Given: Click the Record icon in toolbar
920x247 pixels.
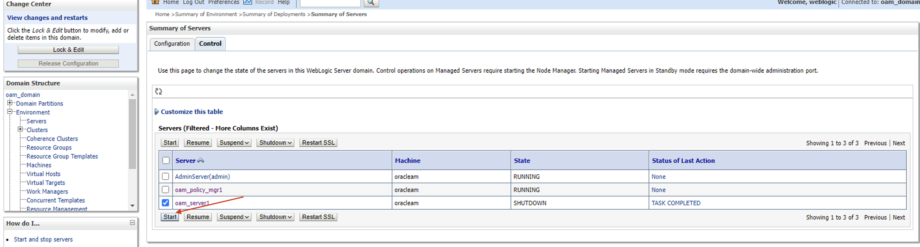Looking at the screenshot, I should tap(248, 2).
